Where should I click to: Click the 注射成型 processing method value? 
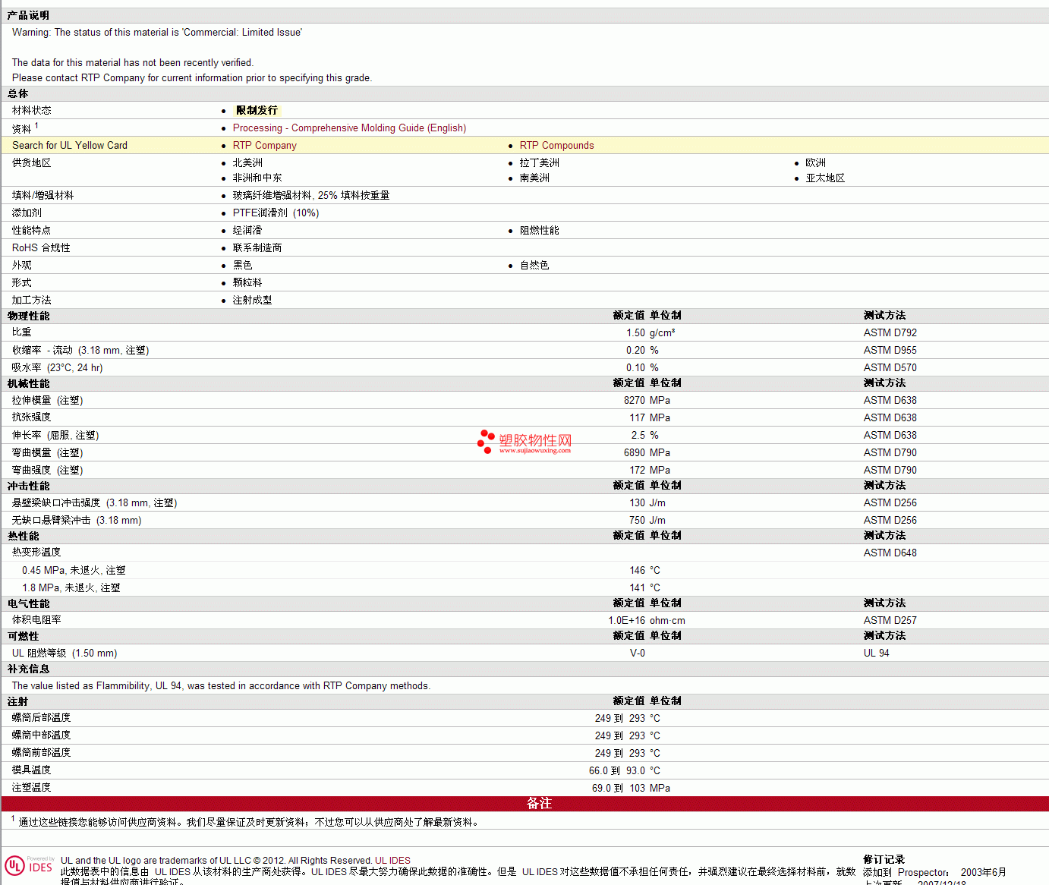coord(252,301)
